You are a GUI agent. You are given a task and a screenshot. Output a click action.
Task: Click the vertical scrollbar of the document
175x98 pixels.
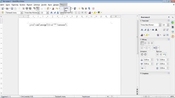pos(137,37)
